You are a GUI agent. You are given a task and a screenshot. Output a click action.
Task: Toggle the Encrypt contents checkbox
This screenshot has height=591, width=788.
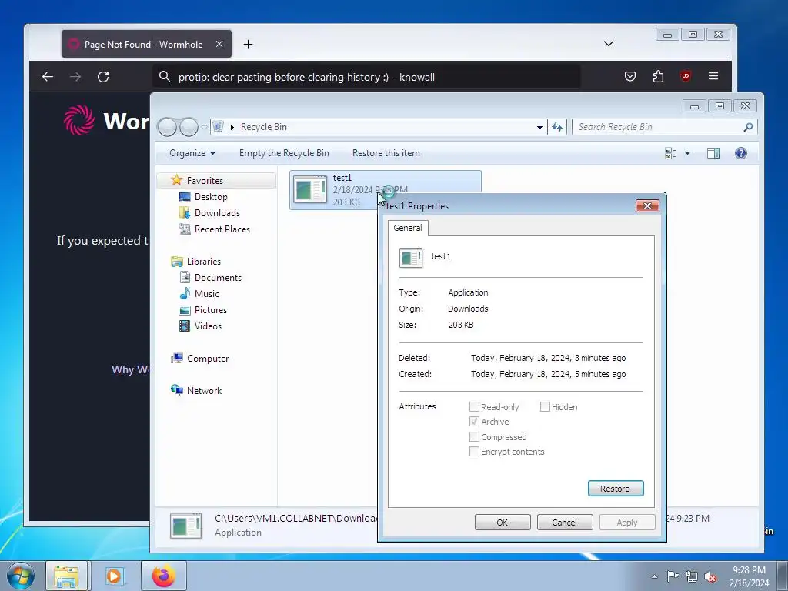(474, 451)
